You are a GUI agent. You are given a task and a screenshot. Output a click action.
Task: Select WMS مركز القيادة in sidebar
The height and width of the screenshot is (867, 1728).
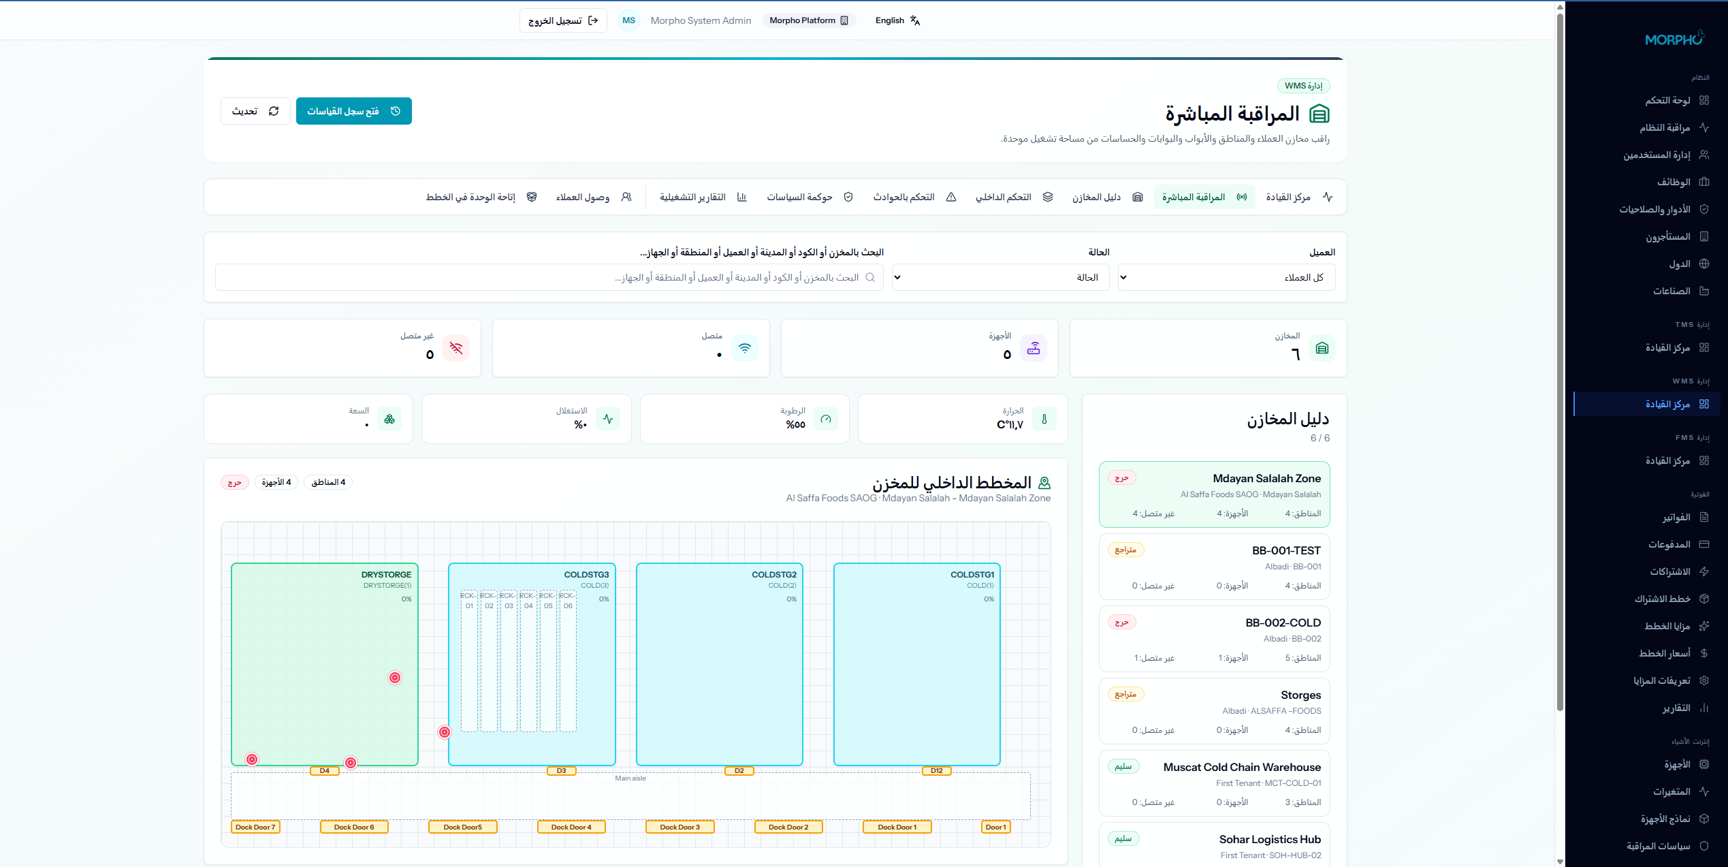point(1646,404)
